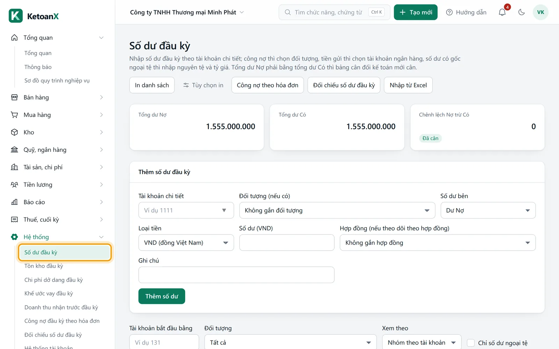
Task: Click the Kho box icon
Action: coord(14,132)
